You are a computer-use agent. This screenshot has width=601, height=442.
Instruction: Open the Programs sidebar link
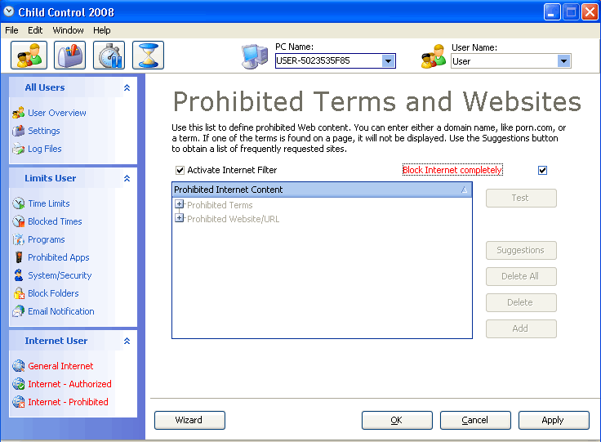[x=46, y=239]
